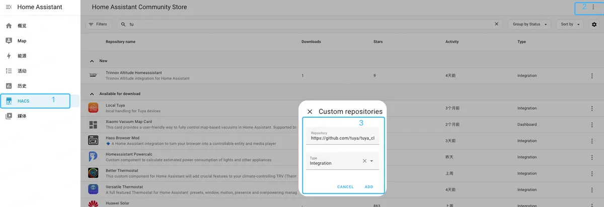Sort by Repository name column header
Viewport: 604px width, 207px height.
pyautogui.click(x=120, y=42)
